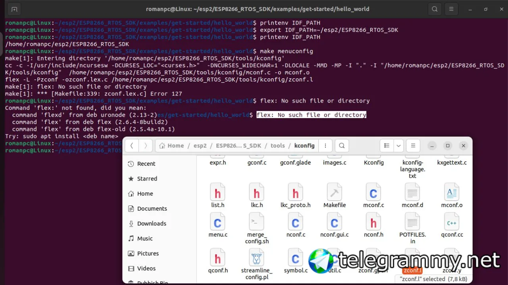Go to Home in path bar
The image size is (508, 285).
pyautogui.click(x=171, y=145)
